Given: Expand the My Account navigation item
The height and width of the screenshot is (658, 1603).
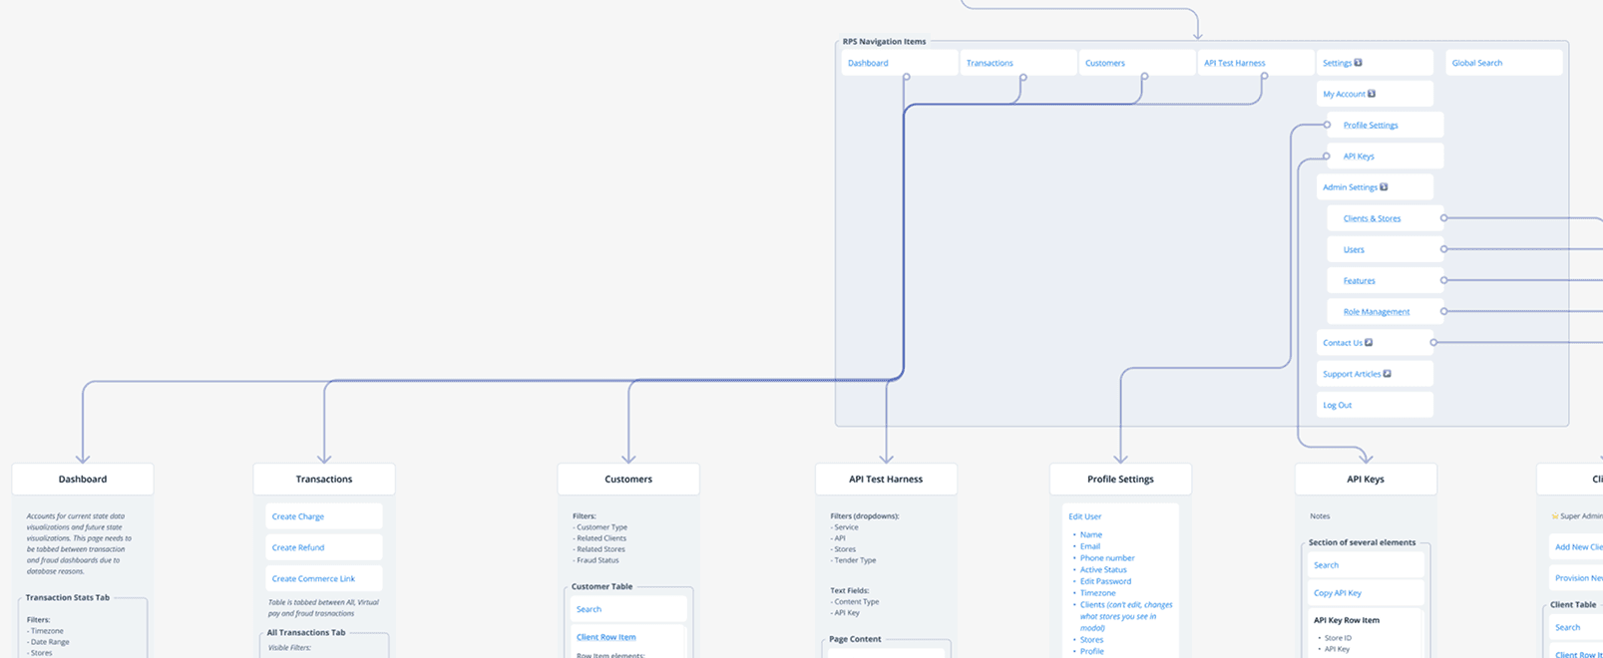Looking at the screenshot, I should tap(1375, 94).
